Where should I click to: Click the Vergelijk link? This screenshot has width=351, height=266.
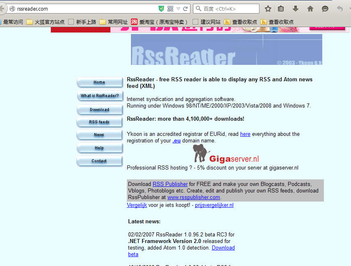137,205
